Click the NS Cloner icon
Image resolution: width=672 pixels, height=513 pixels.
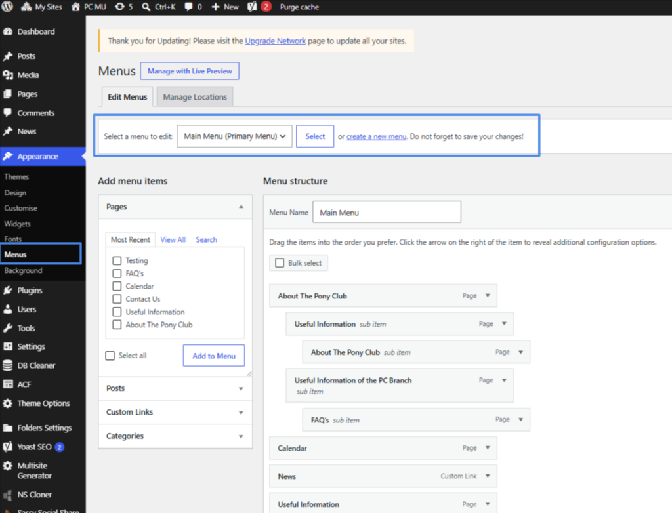pyautogui.click(x=8, y=495)
